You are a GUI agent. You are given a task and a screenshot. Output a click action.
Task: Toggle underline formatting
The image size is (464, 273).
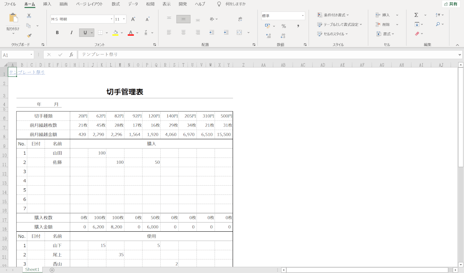click(85, 33)
